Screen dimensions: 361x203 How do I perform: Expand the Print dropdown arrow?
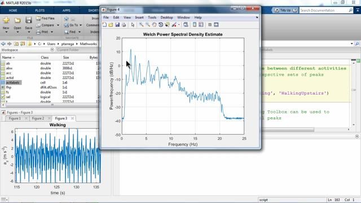tap(52, 32)
